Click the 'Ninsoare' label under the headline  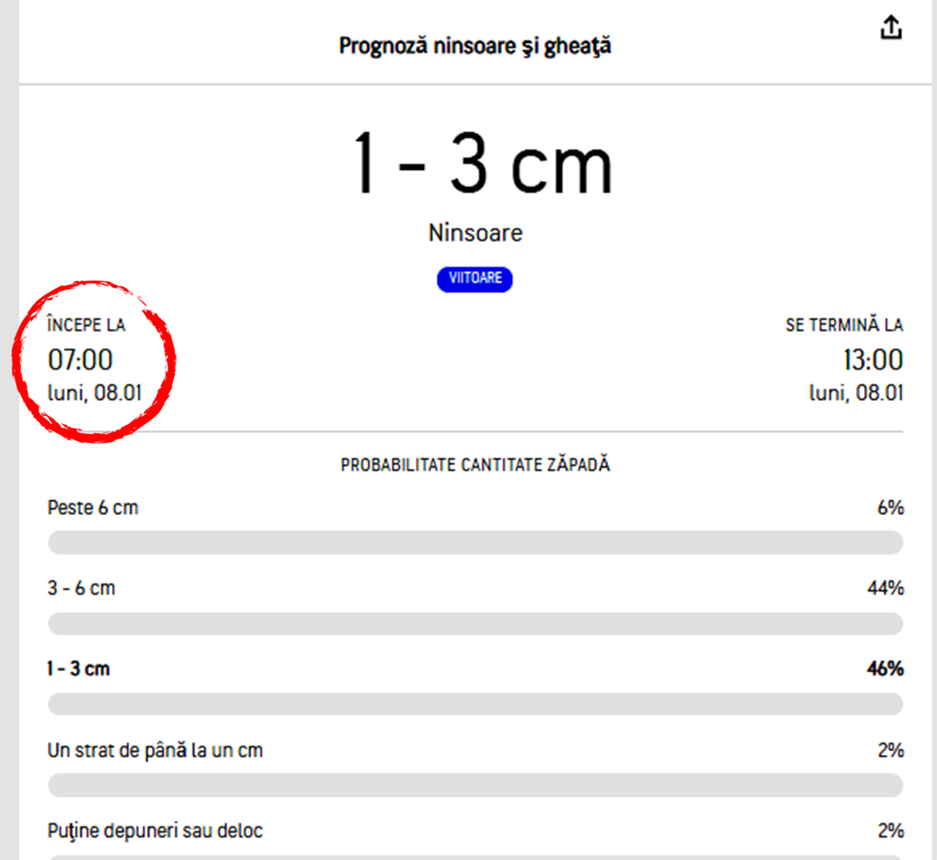(475, 233)
